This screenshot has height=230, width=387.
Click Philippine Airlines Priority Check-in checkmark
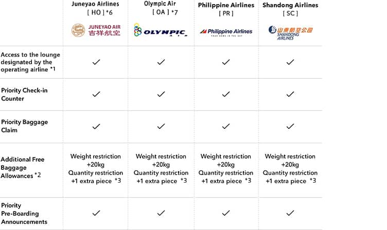click(x=226, y=94)
